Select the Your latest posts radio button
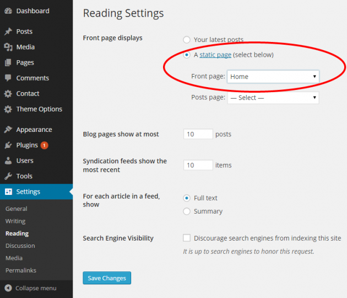This screenshot has height=298, width=347. (187, 40)
